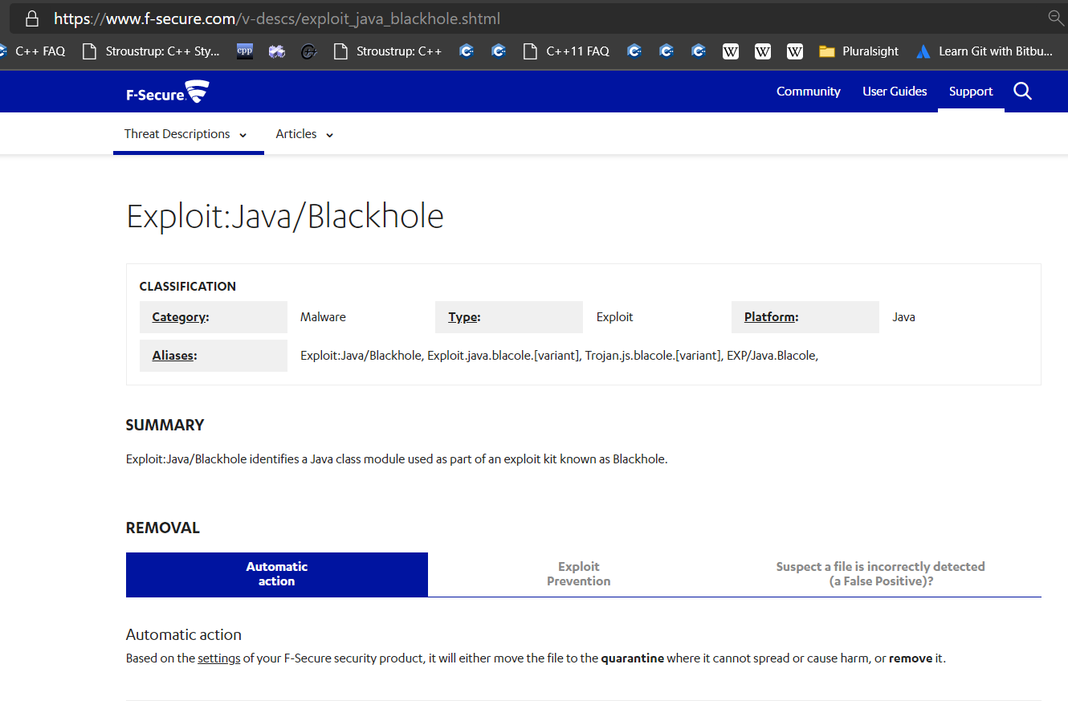Click the Platform link

[768, 316]
